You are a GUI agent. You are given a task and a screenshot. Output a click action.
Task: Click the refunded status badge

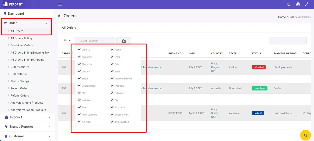click(x=259, y=67)
